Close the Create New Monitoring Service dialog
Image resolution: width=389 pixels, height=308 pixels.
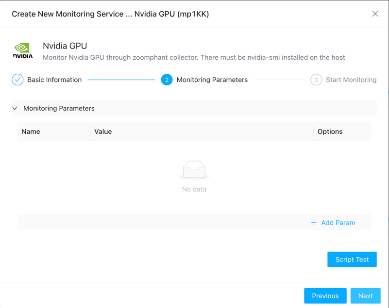click(375, 14)
